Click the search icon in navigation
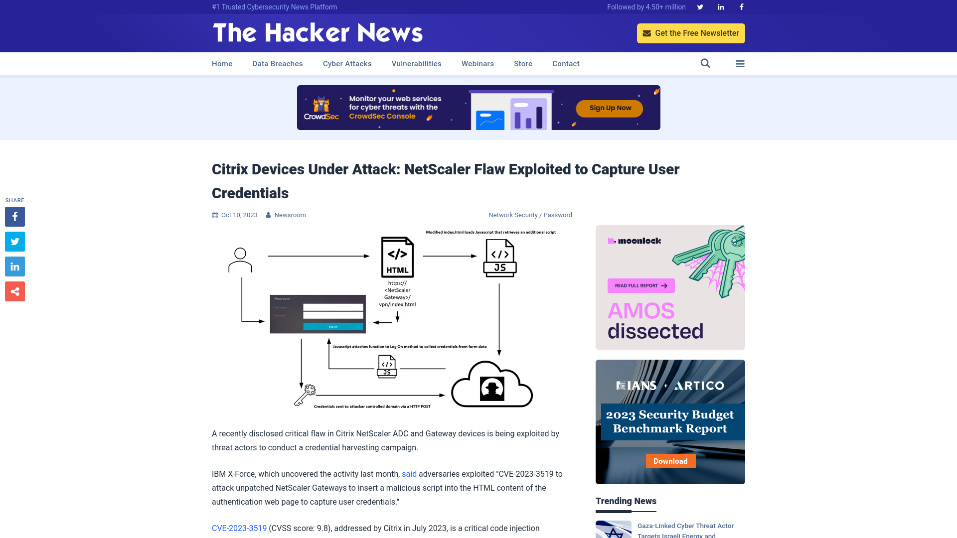This screenshot has height=538, width=957. pos(705,63)
